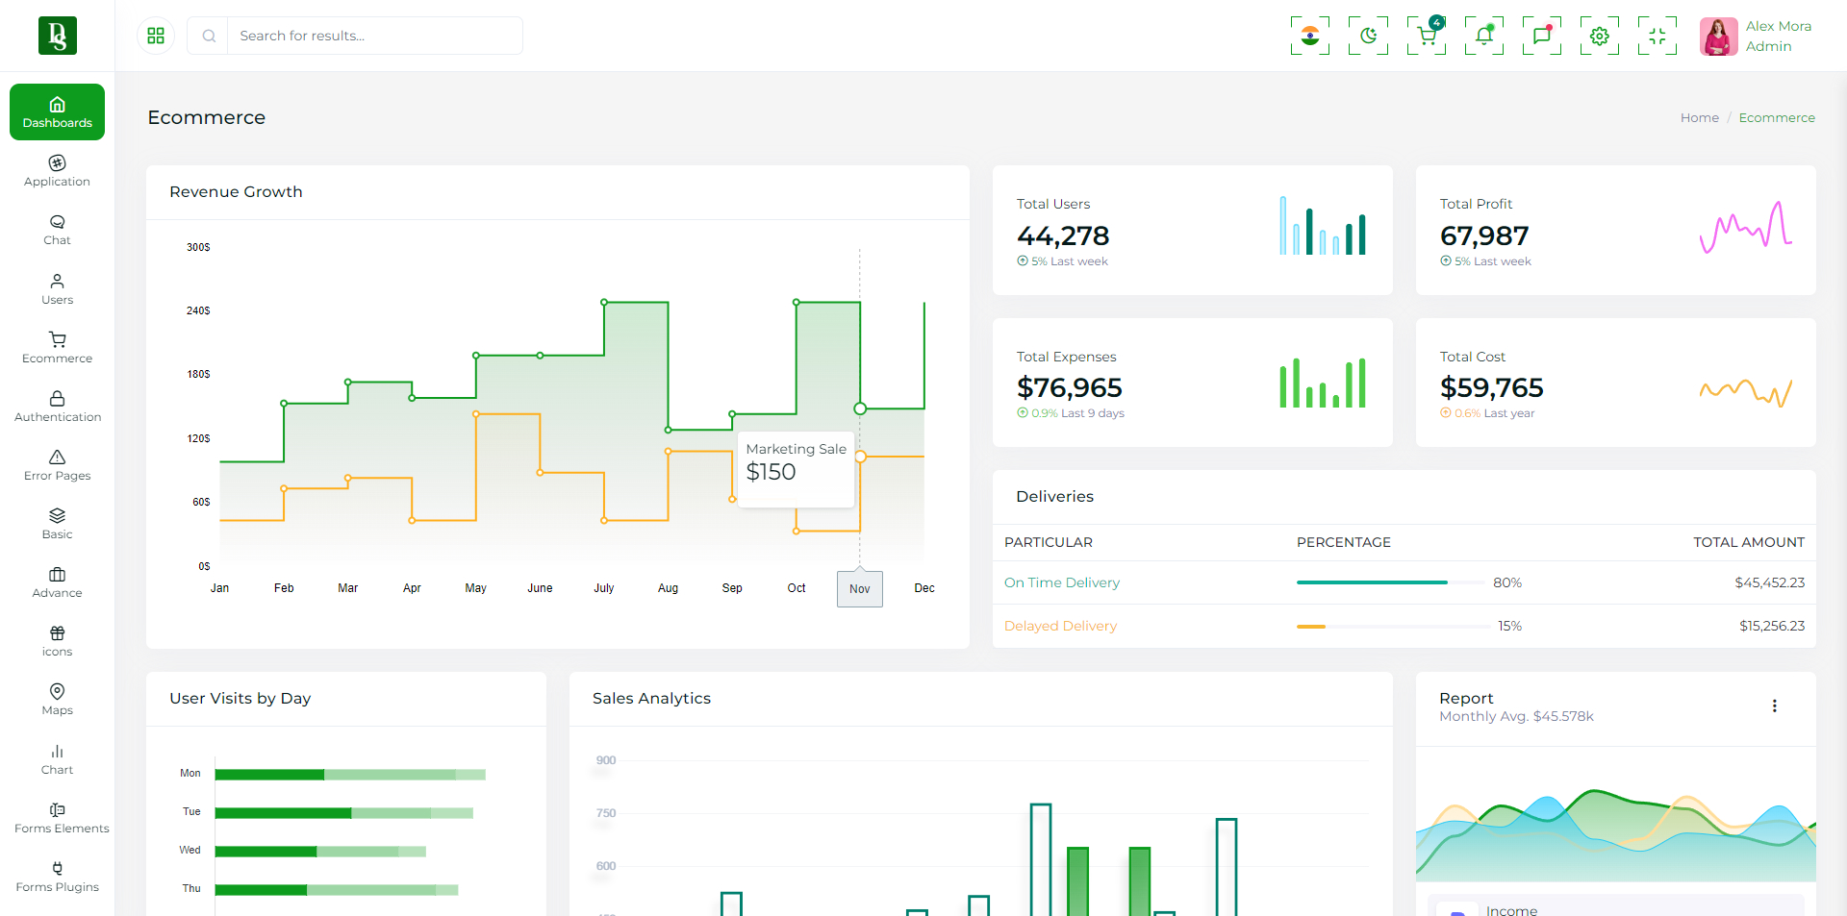Click the PARTICULAR column header

[x=1049, y=542]
